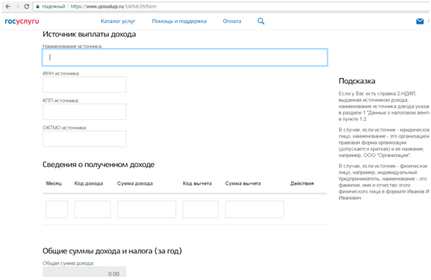Image resolution: width=431 pixels, height=280 pixels.
Task: Click the Действия column header
Action: click(302, 183)
